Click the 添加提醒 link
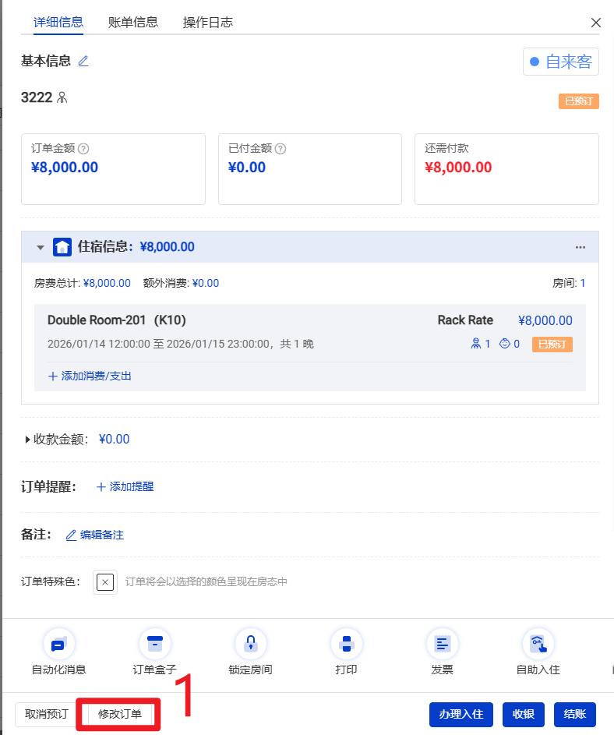Image resolution: width=614 pixels, height=735 pixels. 125,486
